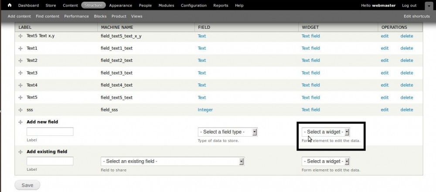This screenshot has width=436, height=192.
Task: Click the edit link for field_sss
Action: (385, 110)
